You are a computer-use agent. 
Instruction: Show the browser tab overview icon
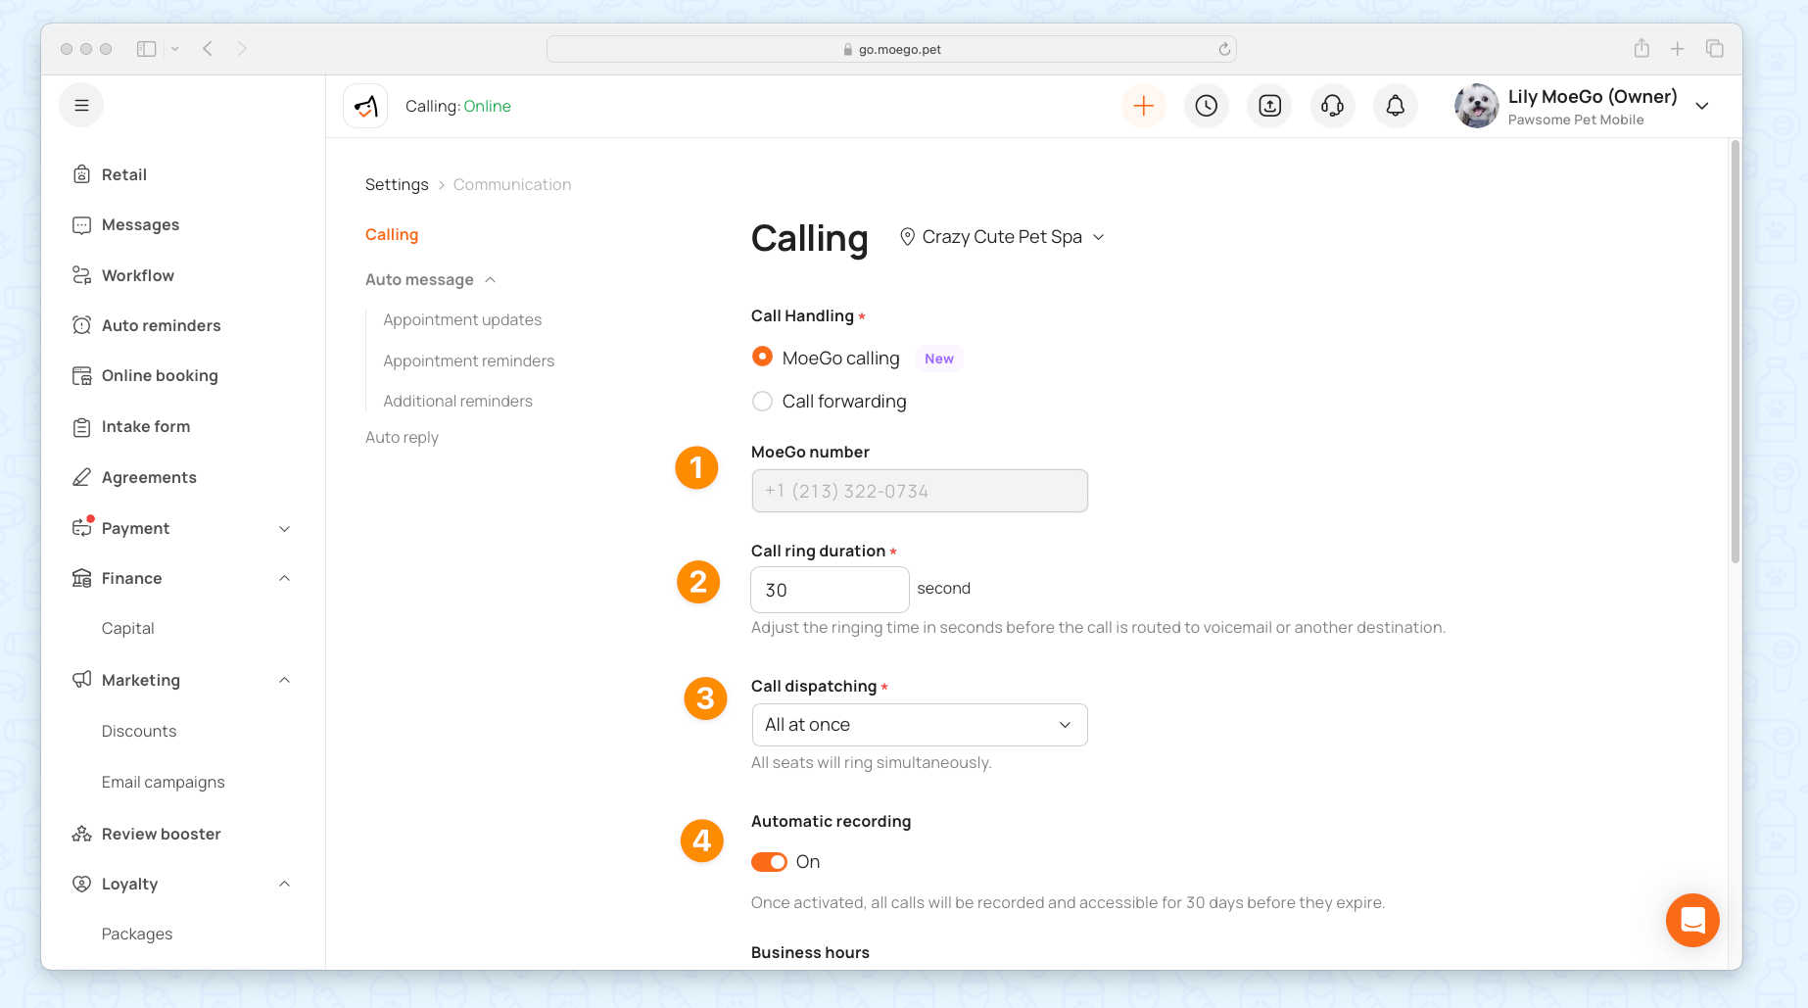click(1715, 49)
